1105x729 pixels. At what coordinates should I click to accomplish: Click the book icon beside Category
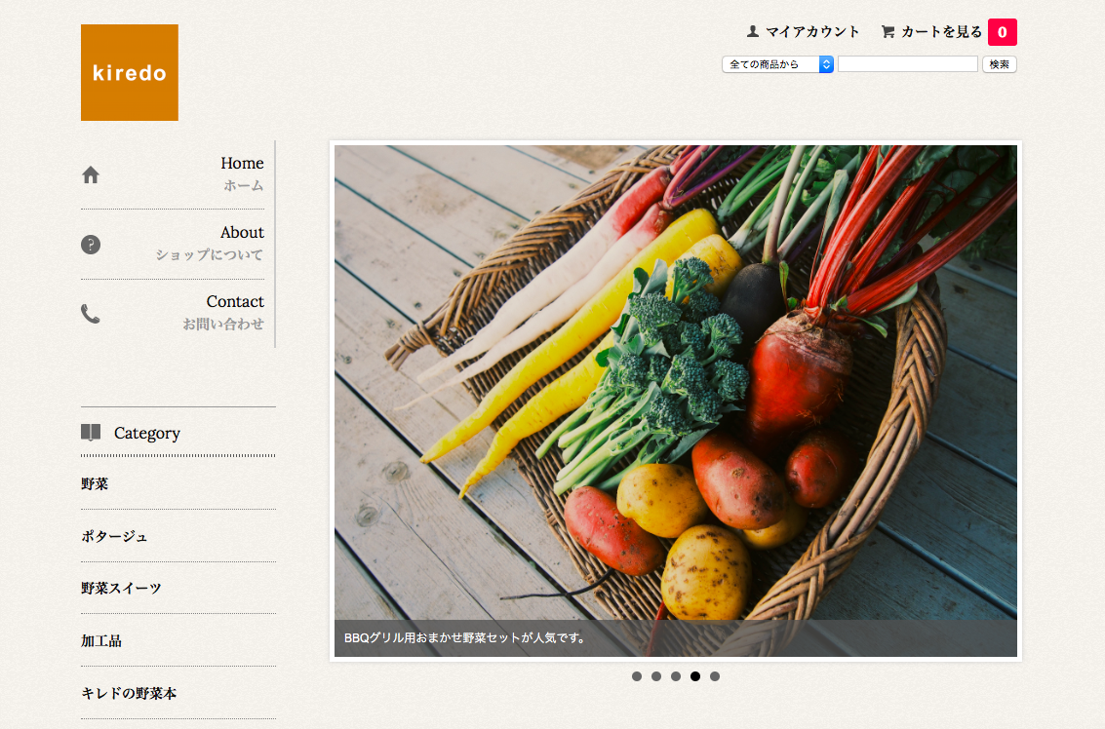coord(91,433)
